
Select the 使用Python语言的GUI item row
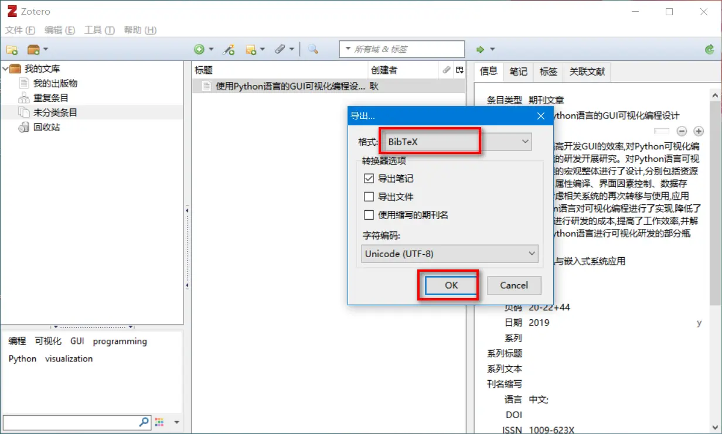[328, 86]
